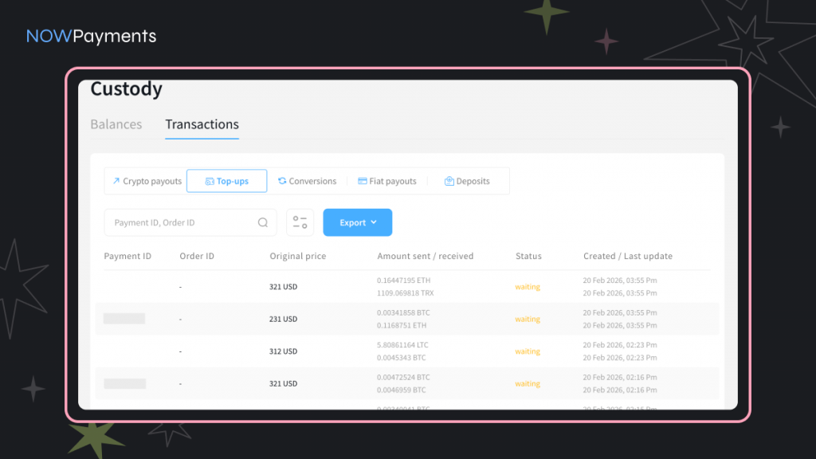Screen dimensions: 816x459
Task: Click the Fiat payouts card icon
Action: pos(363,181)
